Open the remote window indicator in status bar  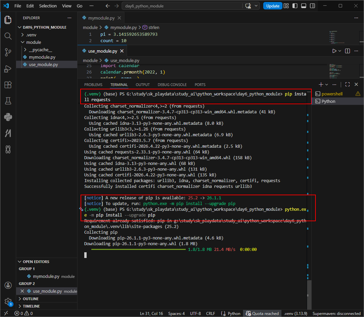point(6,314)
